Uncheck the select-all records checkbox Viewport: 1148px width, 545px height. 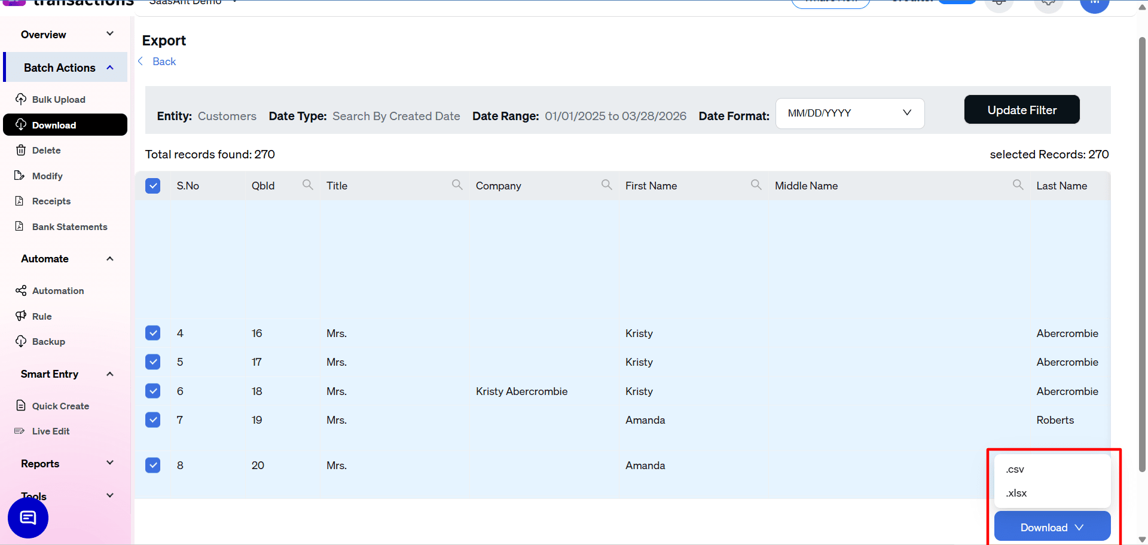tap(153, 185)
